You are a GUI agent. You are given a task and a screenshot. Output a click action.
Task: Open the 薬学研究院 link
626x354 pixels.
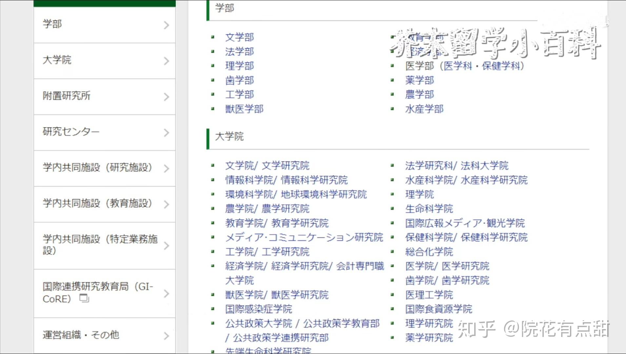tap(429, 338)
